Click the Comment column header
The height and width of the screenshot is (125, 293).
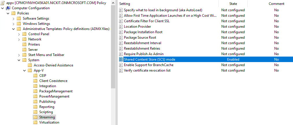tap(277, 4)
